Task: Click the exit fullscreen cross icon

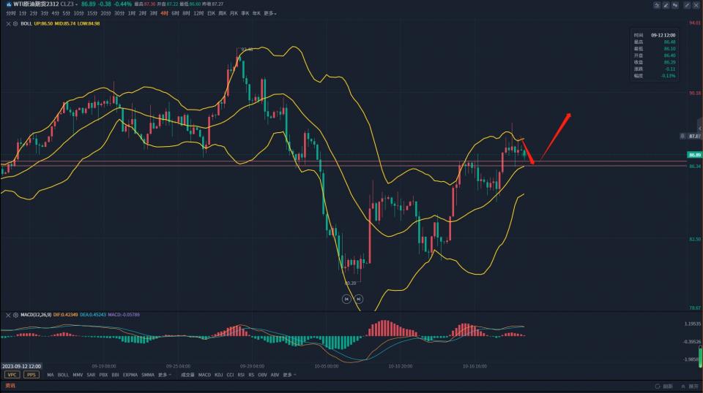Action: [696, 5]
